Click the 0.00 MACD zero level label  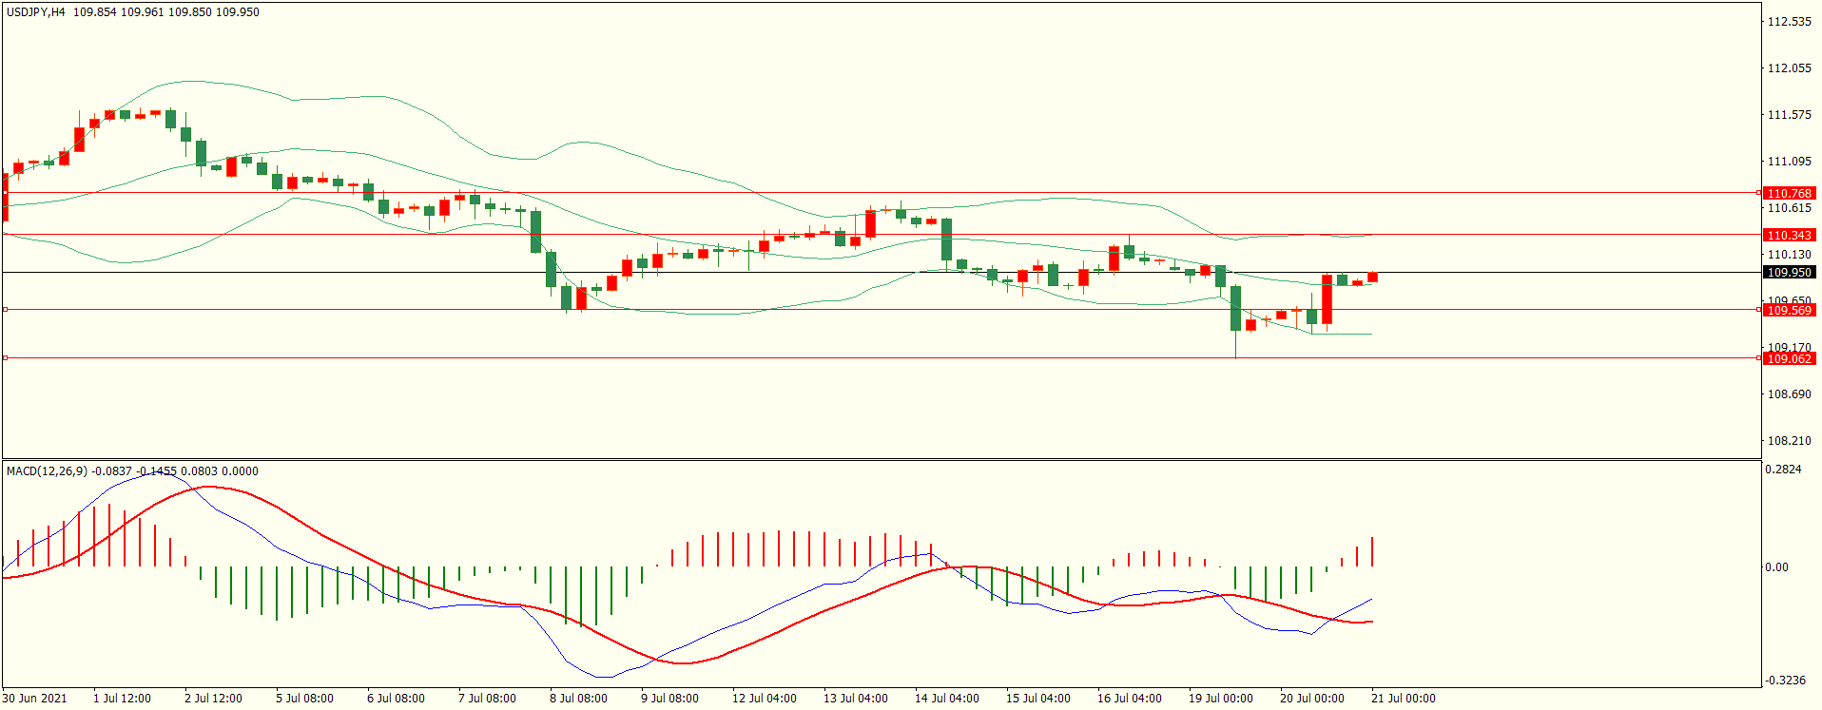pyautogui.click(x=1776, y=567)
